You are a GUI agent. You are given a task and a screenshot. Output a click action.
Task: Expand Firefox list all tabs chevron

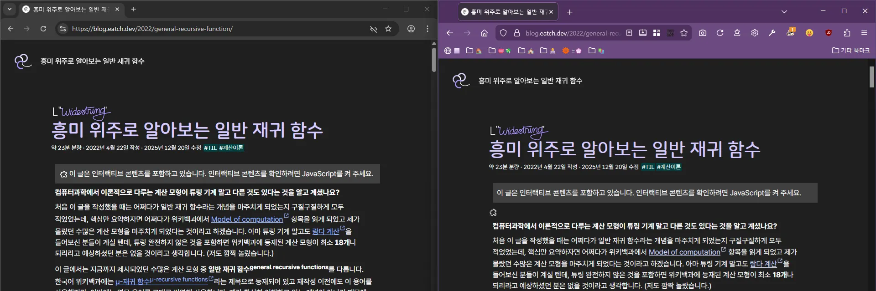(784, 12)
